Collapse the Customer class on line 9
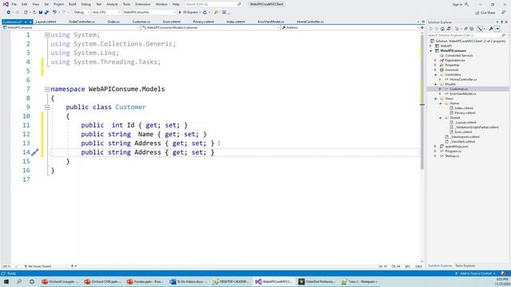This screenshot has width=511, height=287. tap(47, 107)
